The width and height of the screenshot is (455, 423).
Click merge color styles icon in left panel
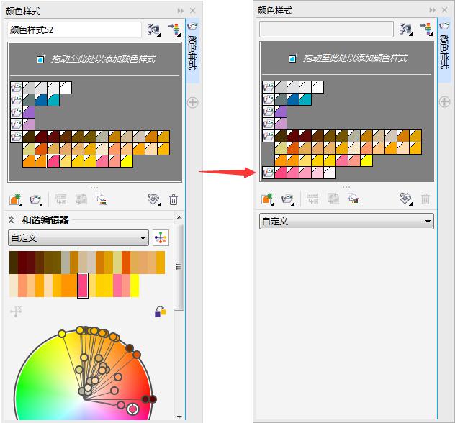pyautogui.click(x=60, y=199)
